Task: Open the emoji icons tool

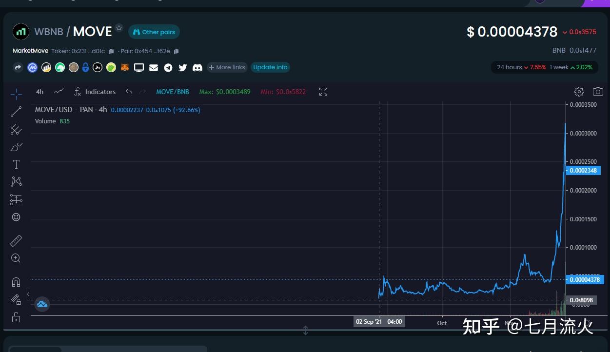Action: click(x=16, y=217)
